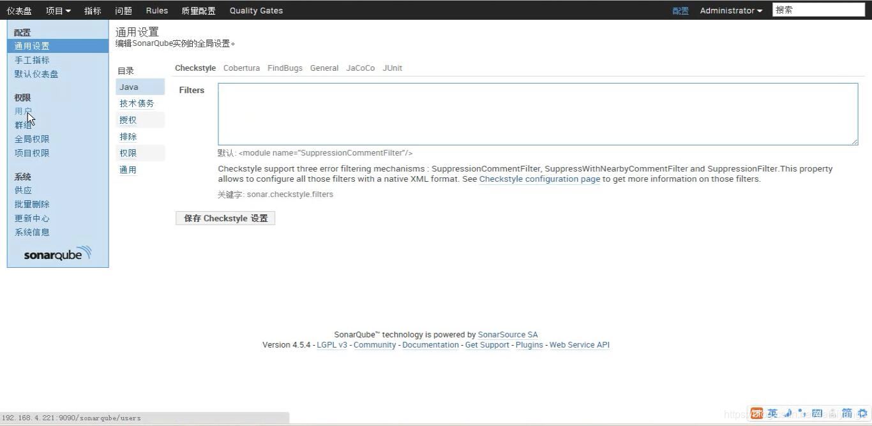
Task: Open 更新中心 in the sidebar
Action: coord(32,218)
